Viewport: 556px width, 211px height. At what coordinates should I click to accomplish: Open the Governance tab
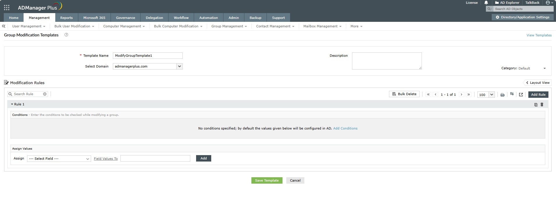125,18
